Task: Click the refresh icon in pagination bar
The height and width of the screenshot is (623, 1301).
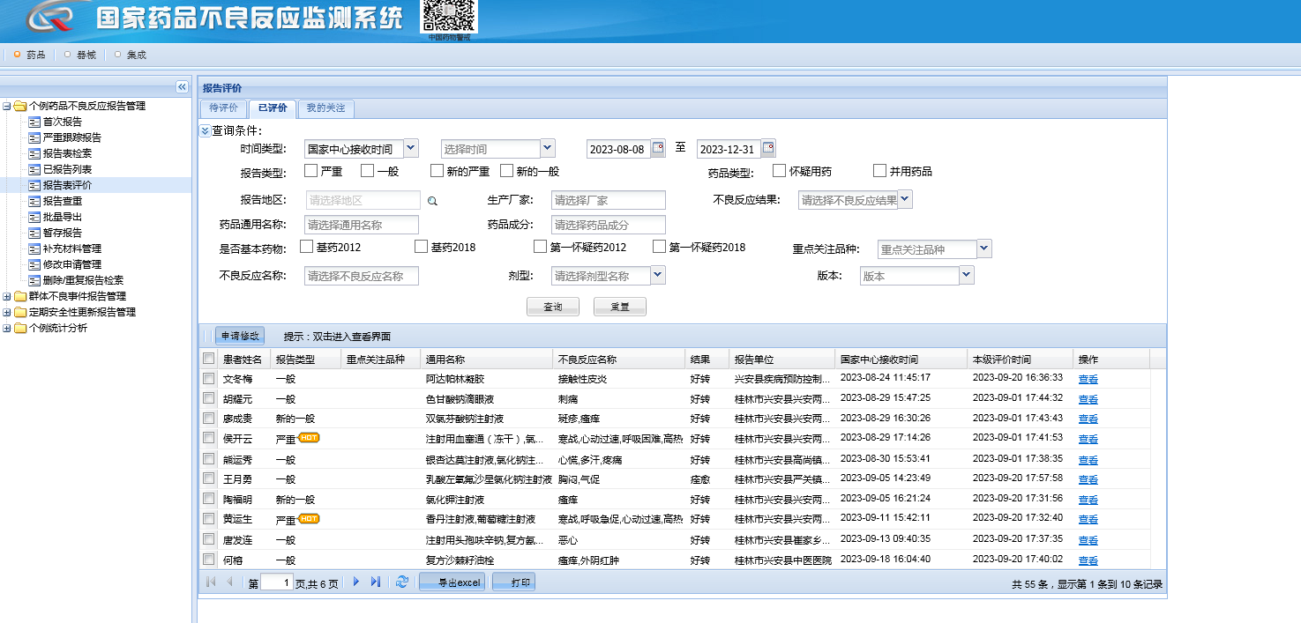Action: click(402, 582)
